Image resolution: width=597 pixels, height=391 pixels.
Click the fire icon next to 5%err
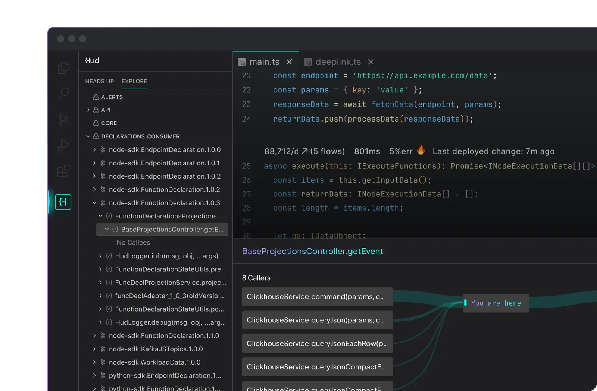421,150
